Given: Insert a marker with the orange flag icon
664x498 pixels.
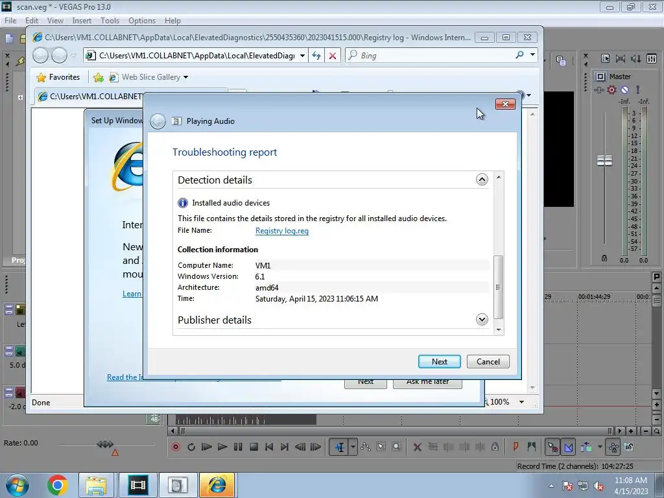Looking at the screenshot, I should click(516, 446).
